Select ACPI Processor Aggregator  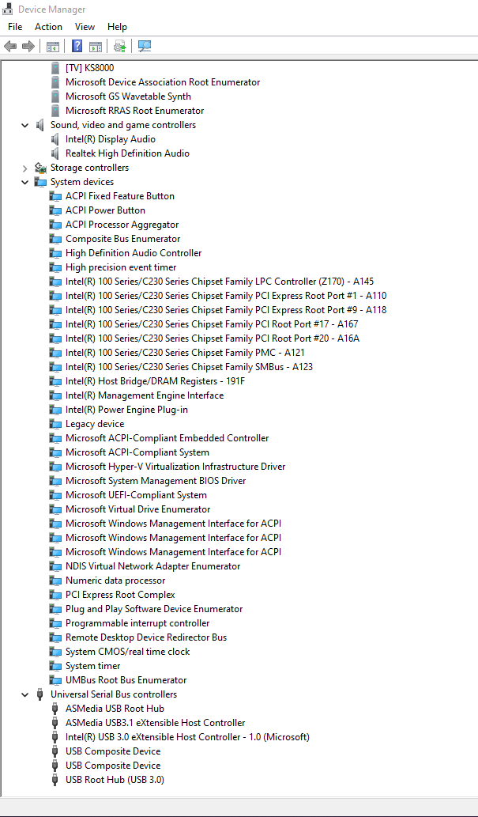point(122,225)
